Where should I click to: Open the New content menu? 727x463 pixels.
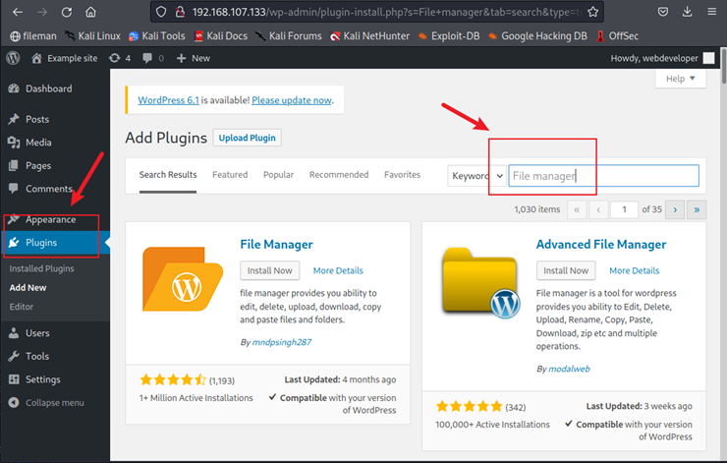(194, 58)
